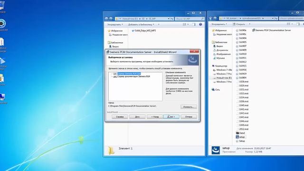Go back with the < Назад button
Image resolution: width=304 pixels, height=171 pixels.
pyautogui.click(x=155, y=117)
